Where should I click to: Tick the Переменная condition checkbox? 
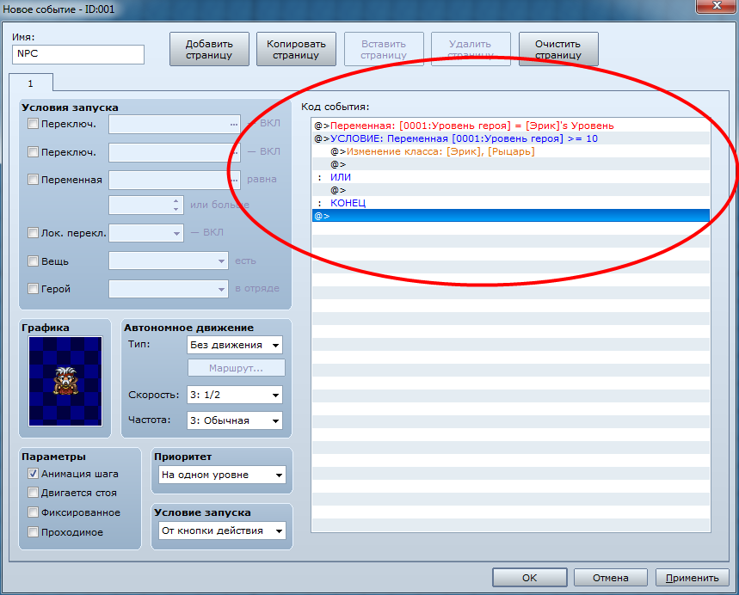tap(33, 180)
